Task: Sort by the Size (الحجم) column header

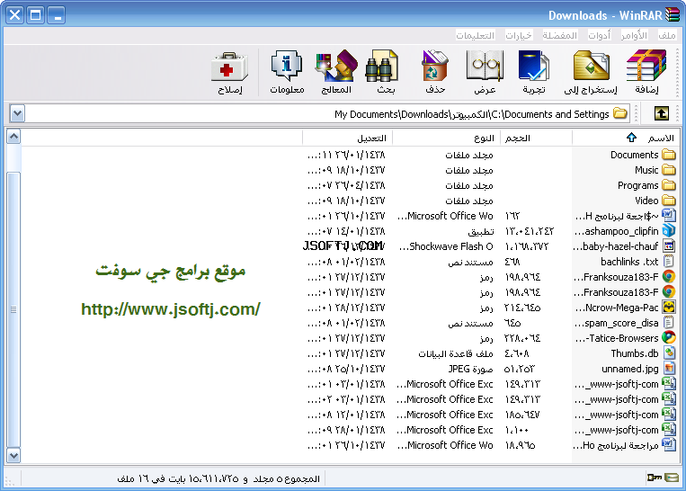Action: click(x=536, y=138)
